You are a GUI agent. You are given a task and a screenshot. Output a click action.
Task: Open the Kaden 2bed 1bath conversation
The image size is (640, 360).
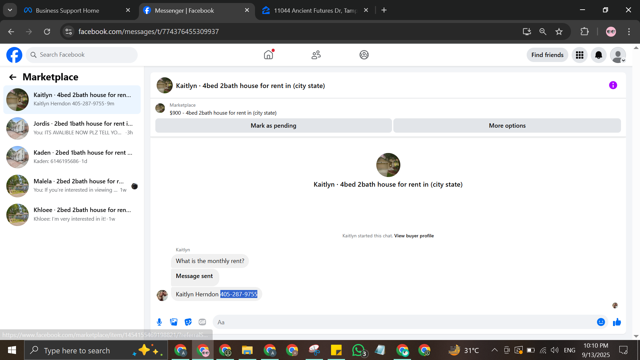point(72,157)
